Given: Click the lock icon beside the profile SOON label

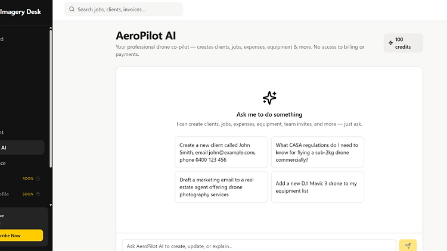Looking at the screenshot, I should click(38, 194).
